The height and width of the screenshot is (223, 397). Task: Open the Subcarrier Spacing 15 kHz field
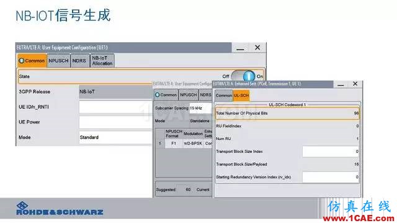coord(200,108)
